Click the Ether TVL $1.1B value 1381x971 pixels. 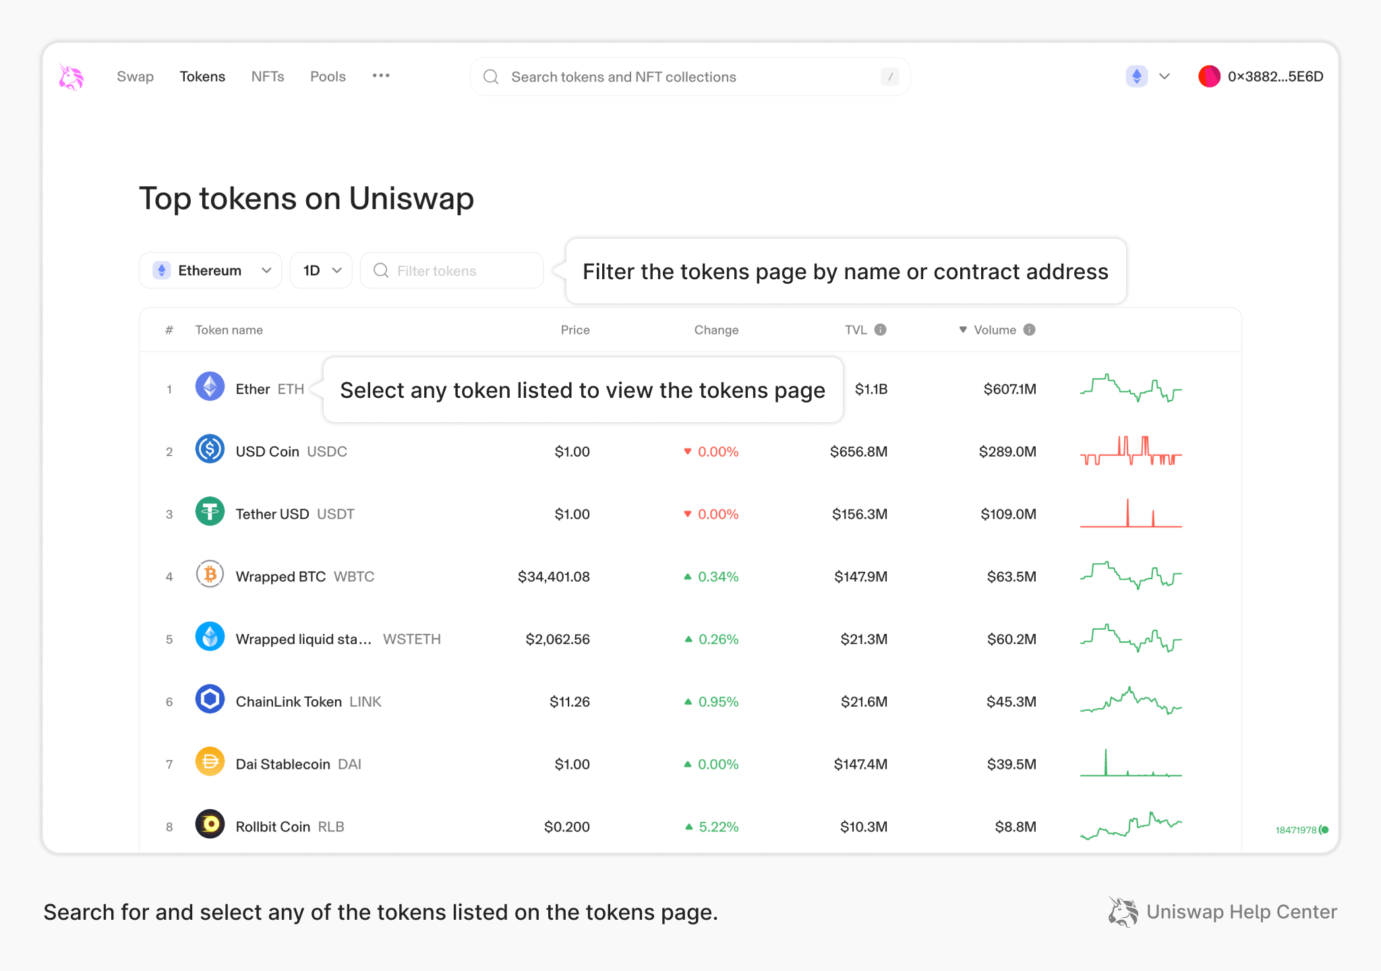click(871, 389)
